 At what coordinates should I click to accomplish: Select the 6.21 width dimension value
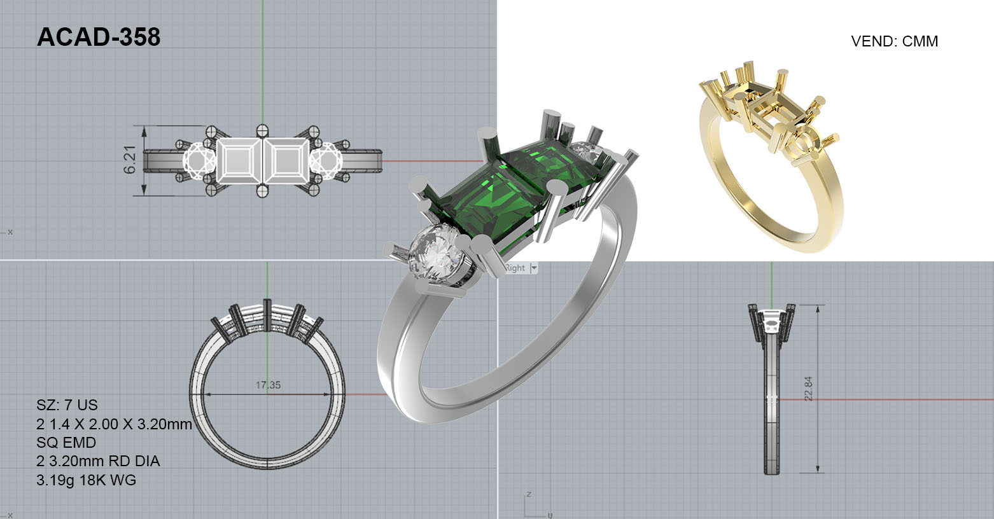(130, 160)
